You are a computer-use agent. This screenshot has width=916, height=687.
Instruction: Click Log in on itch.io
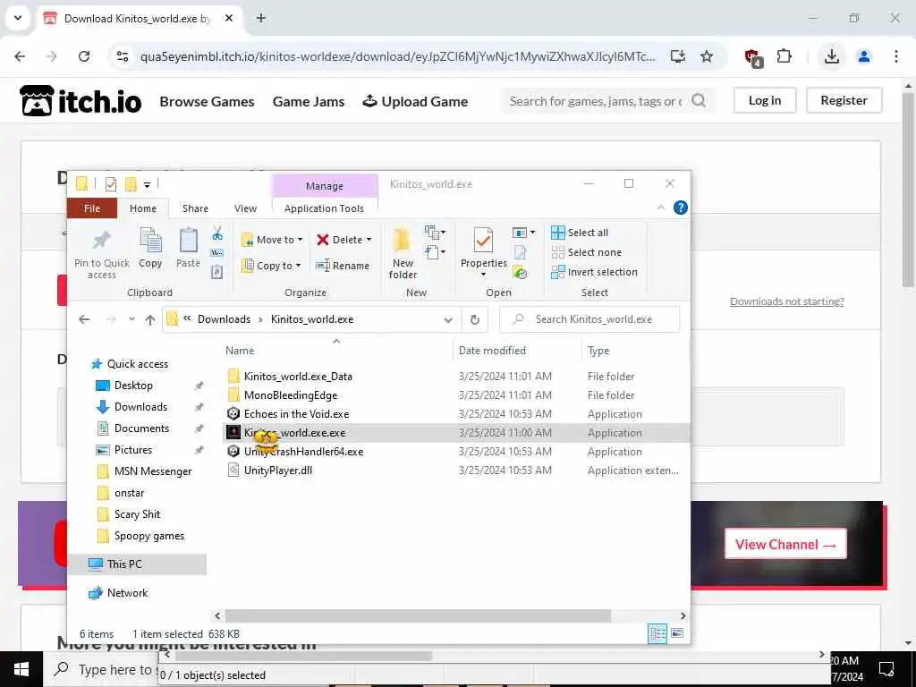point(765,100)
